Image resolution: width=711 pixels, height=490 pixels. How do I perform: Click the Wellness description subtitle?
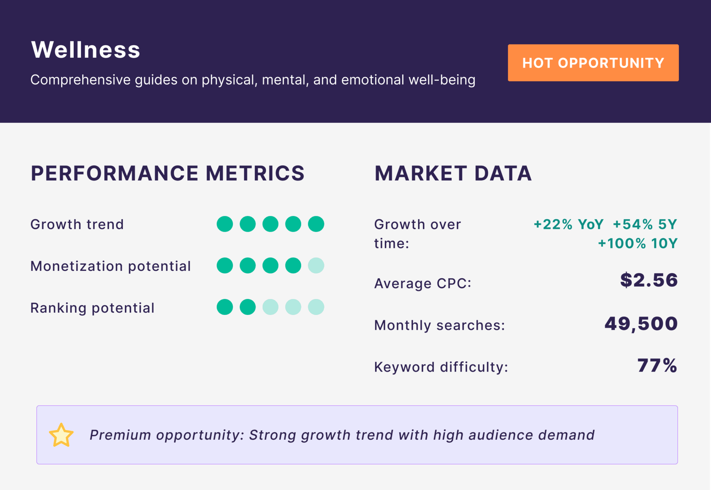253,80
